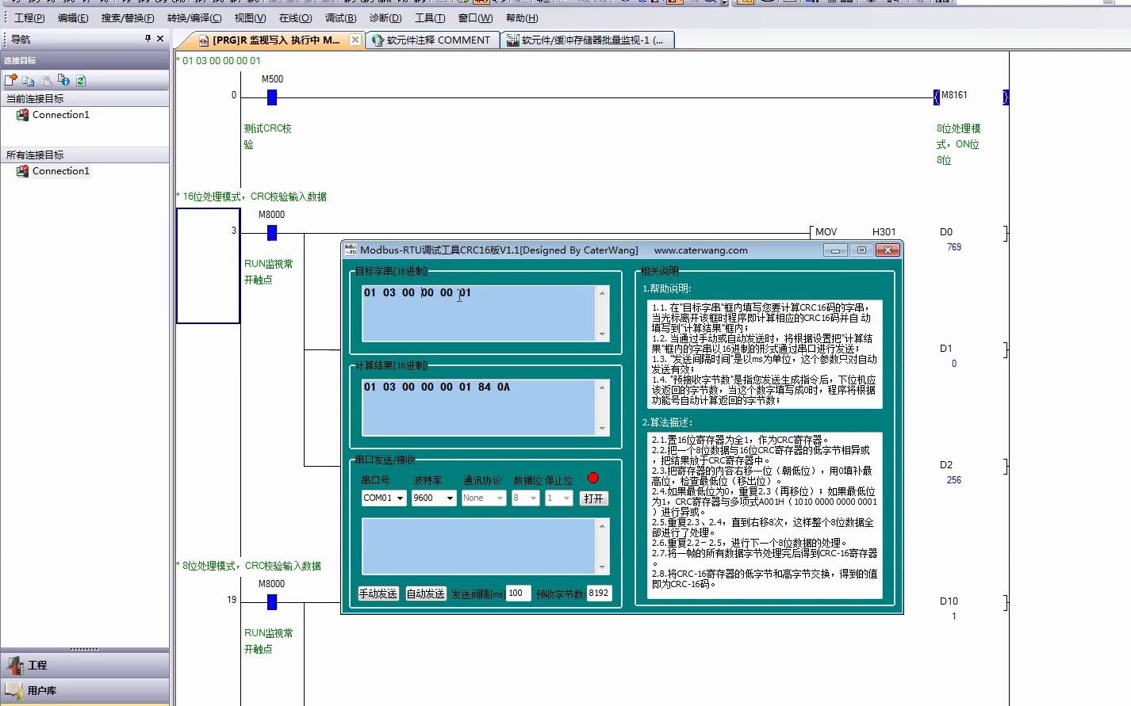Image resolution: width=1131 pixels, height=706 pixels.
Task: Open the 串口号 COM01 dropdown
Action: coord(400,498)
